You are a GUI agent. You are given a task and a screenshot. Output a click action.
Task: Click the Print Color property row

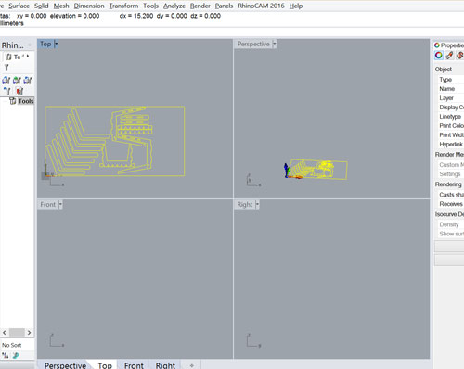pos(451,126)
